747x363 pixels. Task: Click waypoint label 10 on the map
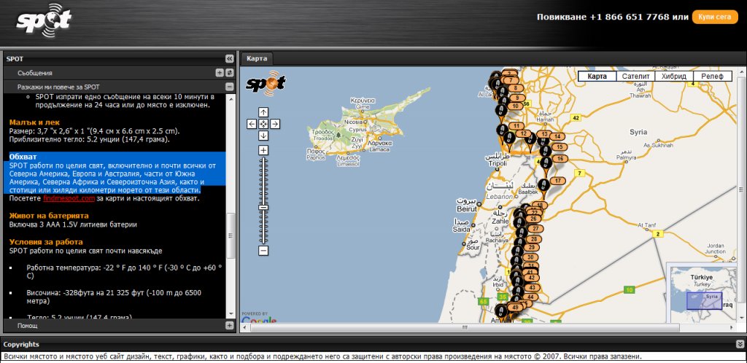click(x=516, y=106)
